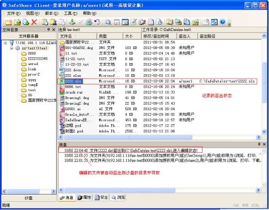Switch to the 安全 tab
269x210 pixels.
pyautogui.click(x=101, y=198)
